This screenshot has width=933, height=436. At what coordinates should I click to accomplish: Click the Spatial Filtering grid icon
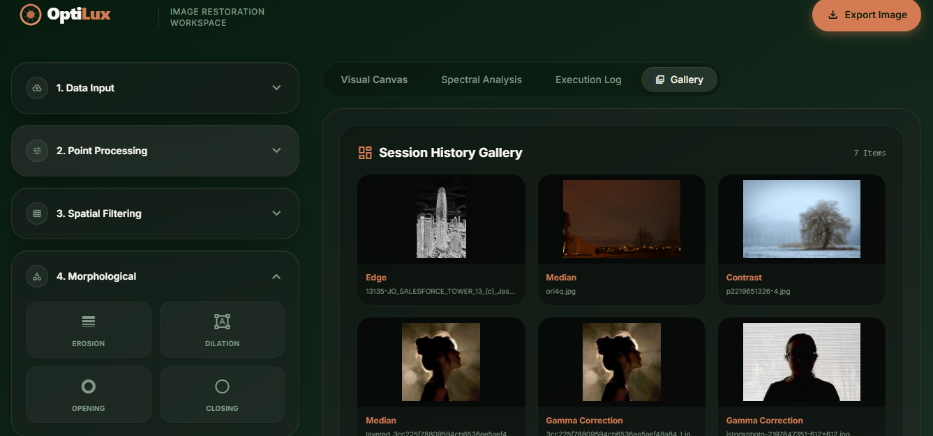37,213
